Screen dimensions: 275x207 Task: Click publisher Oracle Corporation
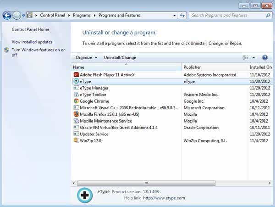tap(201, 128)
